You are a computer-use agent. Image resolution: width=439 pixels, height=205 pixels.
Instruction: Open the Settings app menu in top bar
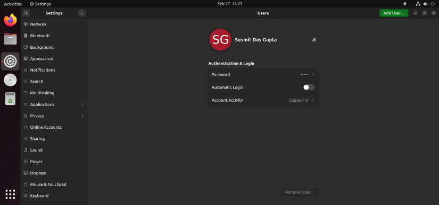(x=40, y=4)
